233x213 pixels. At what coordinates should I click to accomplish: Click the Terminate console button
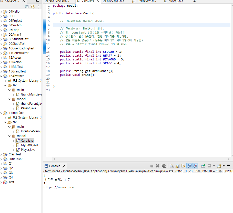tap(152, 166)
